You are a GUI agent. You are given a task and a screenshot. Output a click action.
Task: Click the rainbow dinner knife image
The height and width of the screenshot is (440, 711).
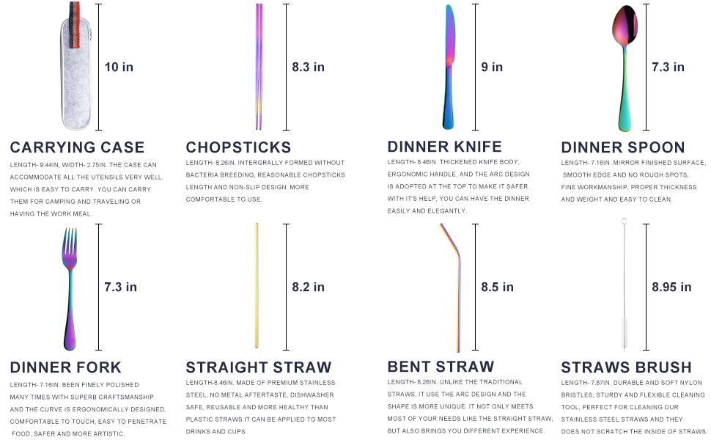tap(449, 67)
